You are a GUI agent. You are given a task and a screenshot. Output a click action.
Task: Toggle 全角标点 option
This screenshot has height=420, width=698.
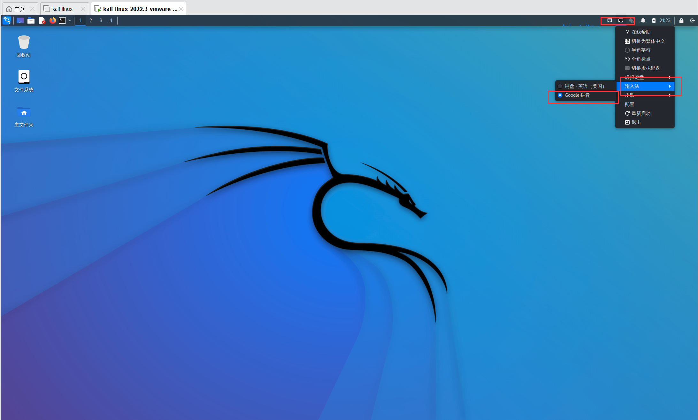(645, 59)
